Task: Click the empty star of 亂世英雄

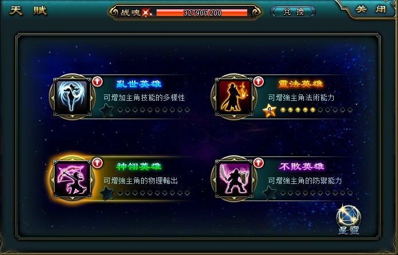Action: click(107, 111)
